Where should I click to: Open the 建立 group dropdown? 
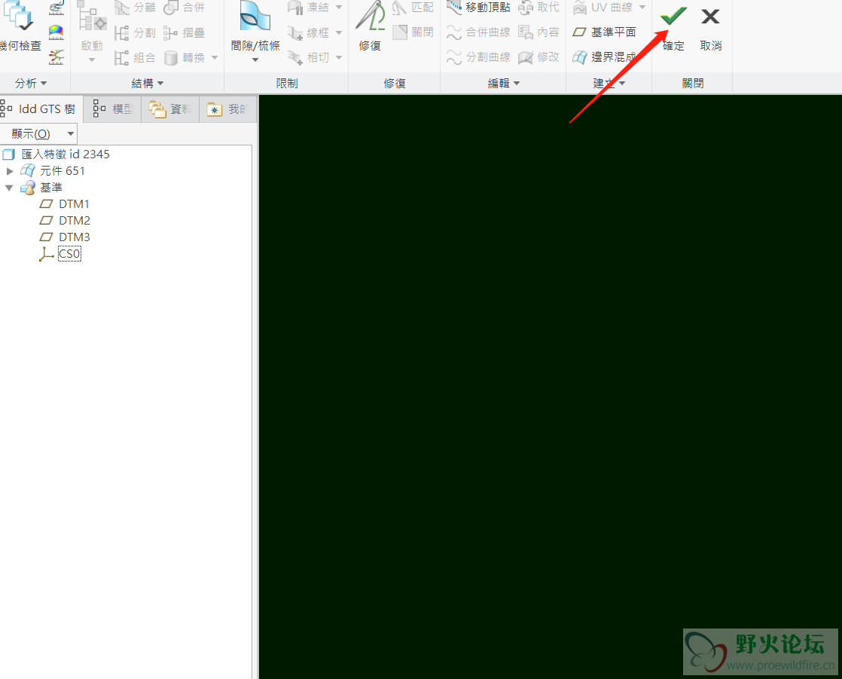pyautogui.click(x=609, y=83)
